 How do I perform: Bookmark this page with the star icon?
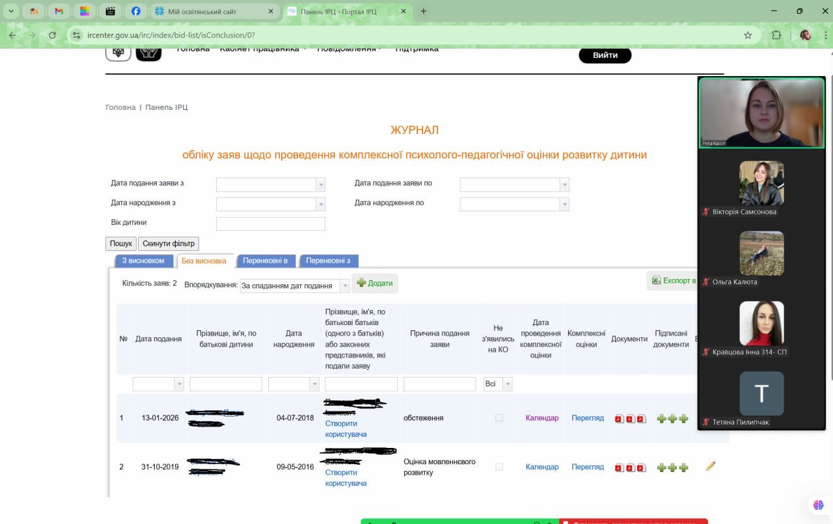(x=748, y=35)
